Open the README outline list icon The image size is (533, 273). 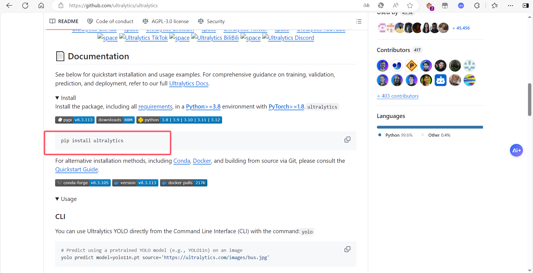(359, 21)
